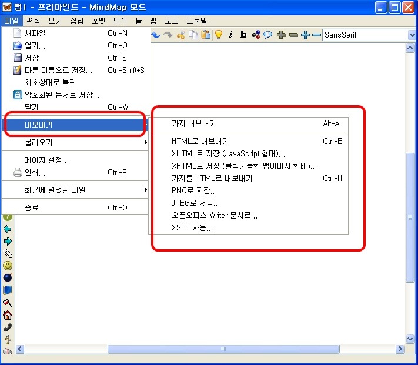Toggle bold with the 'b' toolbar icon
418x365 pixels.
click(x=243, y=35)
